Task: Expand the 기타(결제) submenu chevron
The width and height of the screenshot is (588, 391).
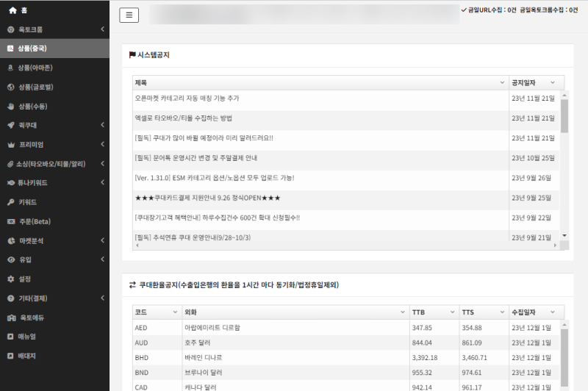Action: [102, 298]
